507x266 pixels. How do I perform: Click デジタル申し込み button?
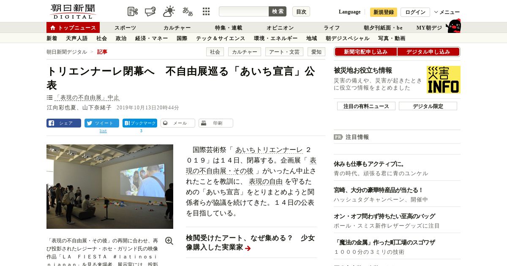(x=428, y=52)
